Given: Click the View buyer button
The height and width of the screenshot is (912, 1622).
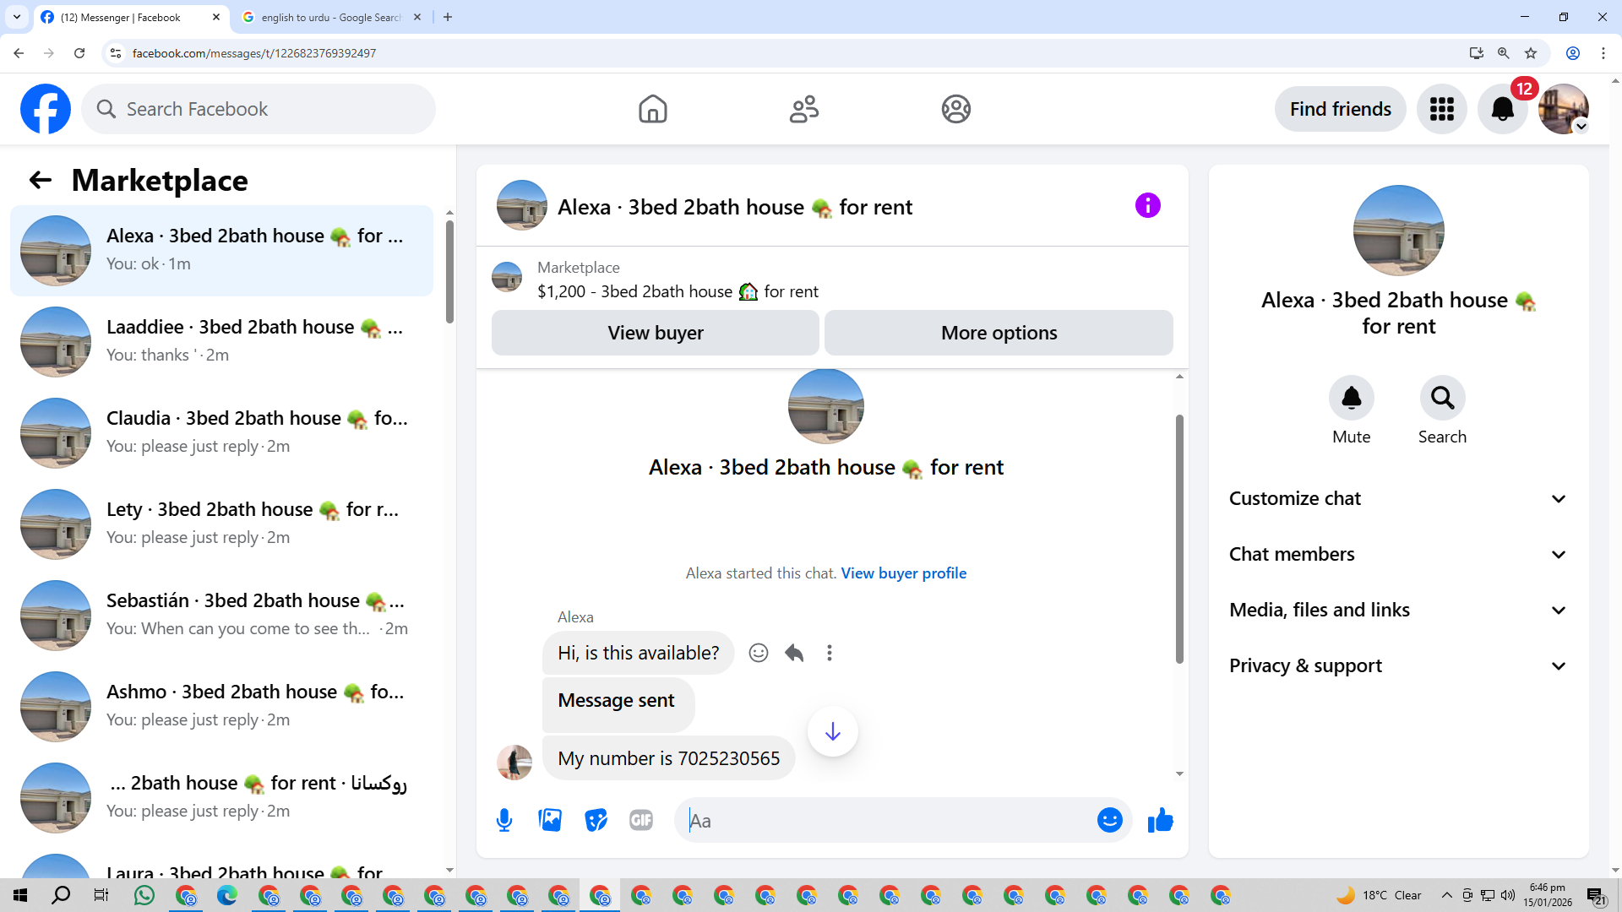Looking at the screenshot, I should [x=655, y=333].
